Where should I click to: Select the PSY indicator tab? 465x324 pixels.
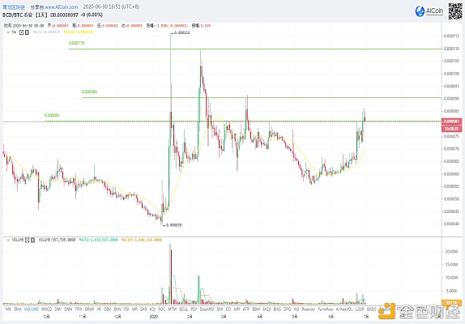[194, 309]
